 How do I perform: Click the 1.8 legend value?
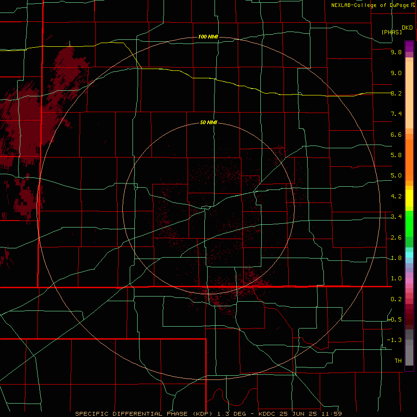tap(396, 258)
